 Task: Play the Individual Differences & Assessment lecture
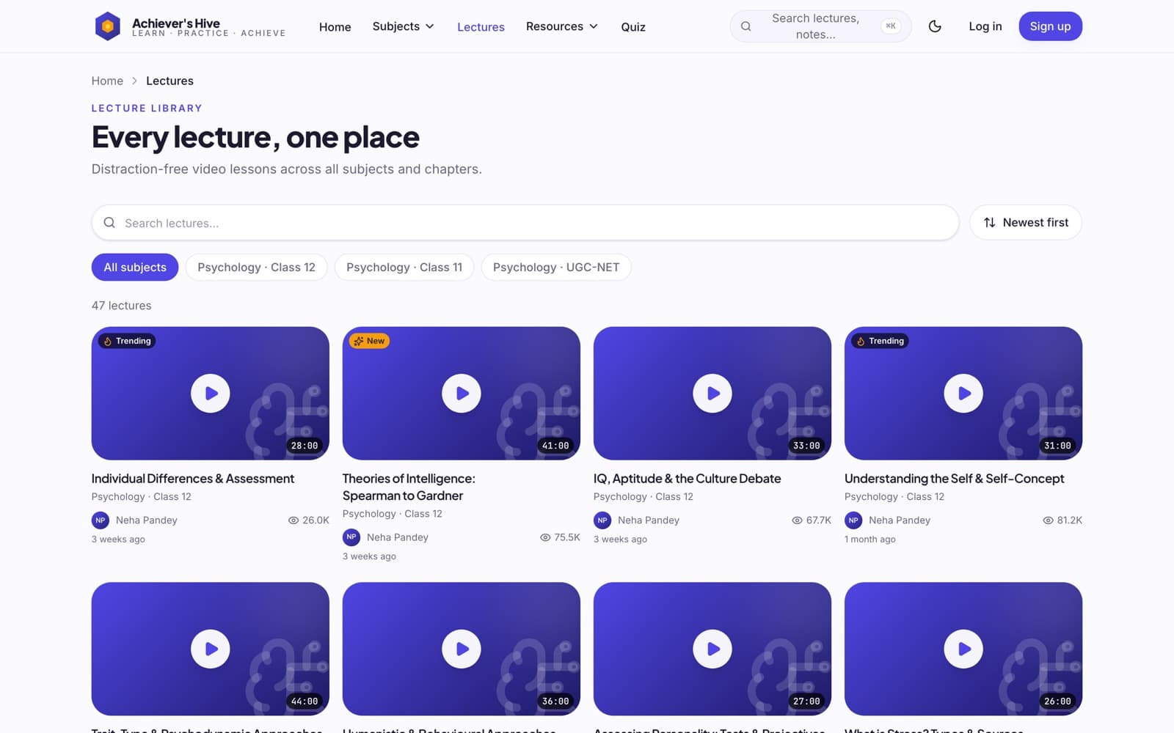(211, 394)
